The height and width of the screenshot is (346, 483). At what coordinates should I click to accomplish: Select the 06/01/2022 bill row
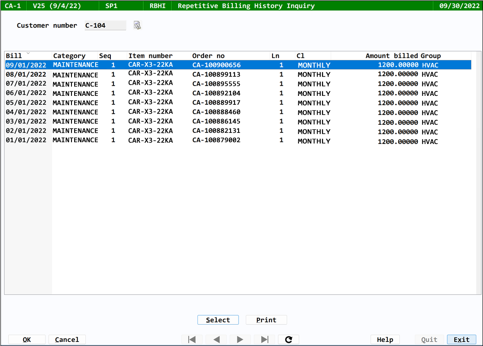coord(238,93)
